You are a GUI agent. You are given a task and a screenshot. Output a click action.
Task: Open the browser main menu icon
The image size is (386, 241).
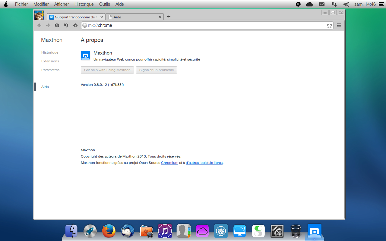339,26
